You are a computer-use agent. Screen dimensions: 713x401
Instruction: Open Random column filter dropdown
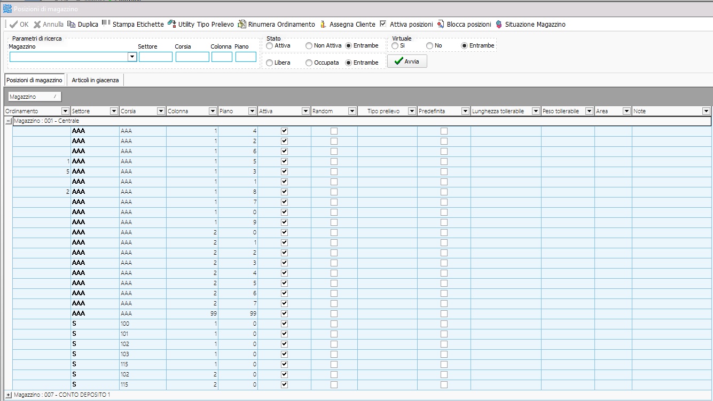click(x=352, y=111)
